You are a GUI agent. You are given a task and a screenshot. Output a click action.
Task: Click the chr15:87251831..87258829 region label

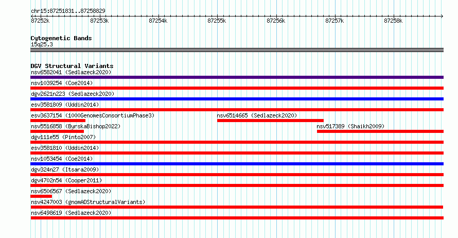pos(68,11)
